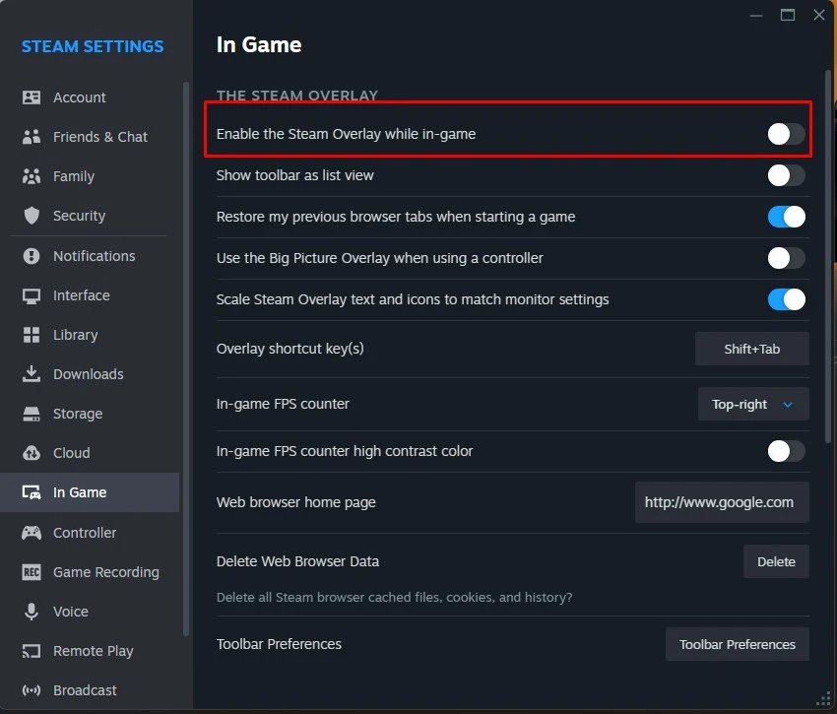Click the web browser home page field

click(722, 502)
